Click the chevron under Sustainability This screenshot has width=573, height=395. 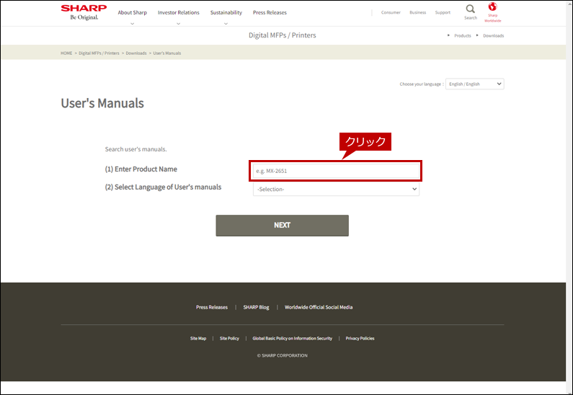pos(226,23)
